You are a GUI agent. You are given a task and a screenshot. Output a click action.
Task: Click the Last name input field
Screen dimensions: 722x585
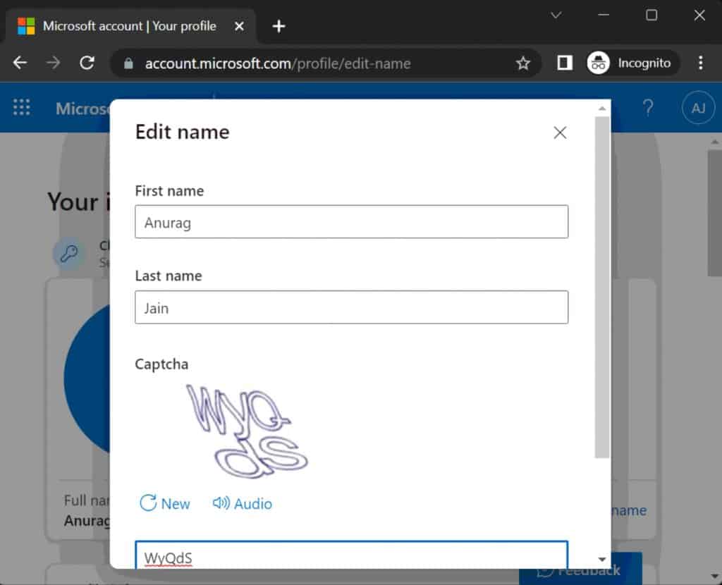351,307
